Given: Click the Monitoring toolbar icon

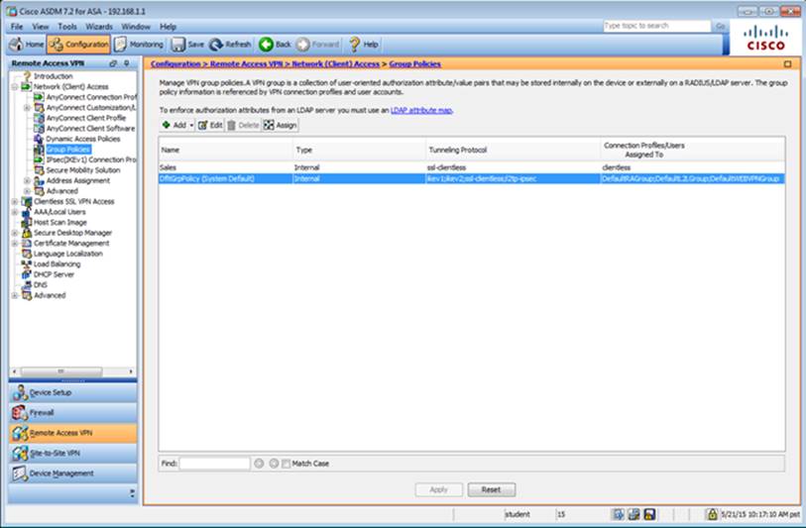Looking at the screenshot, I should tap(121, 45).
